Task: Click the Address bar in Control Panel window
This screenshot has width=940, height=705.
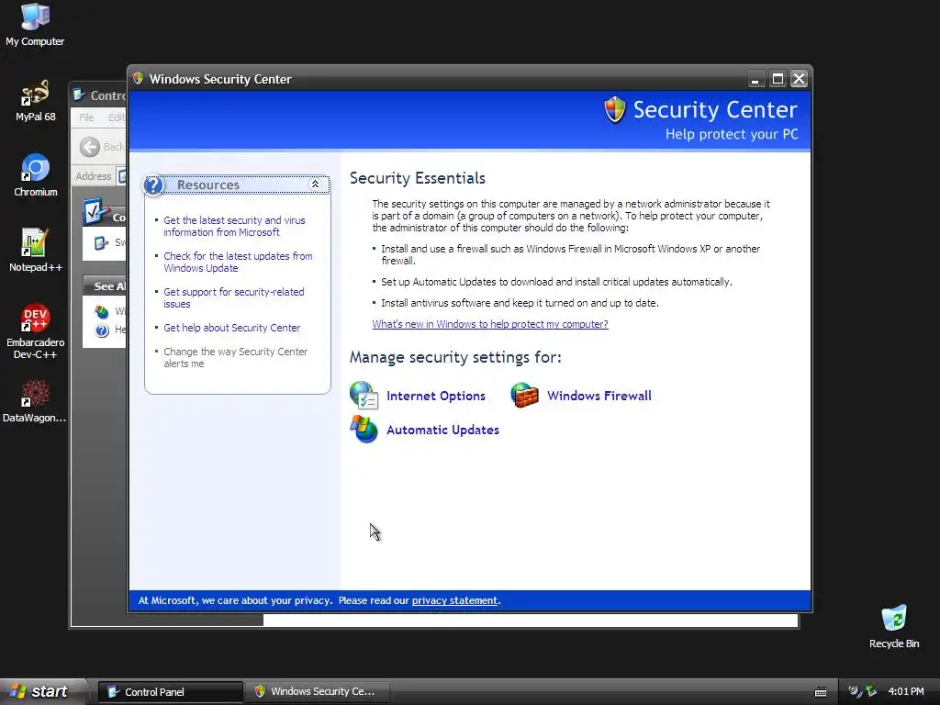Action: pos(121,176)
